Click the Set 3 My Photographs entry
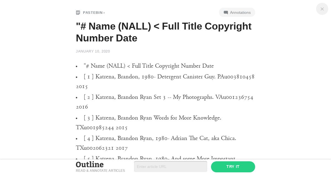331x174 pixels. (x=165, y=102)
